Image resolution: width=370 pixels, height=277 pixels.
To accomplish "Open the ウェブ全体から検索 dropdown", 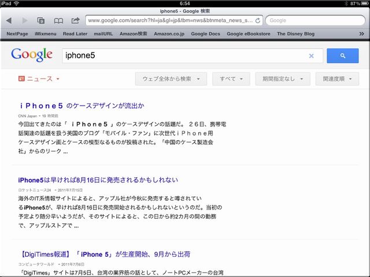I will [171, 79].
